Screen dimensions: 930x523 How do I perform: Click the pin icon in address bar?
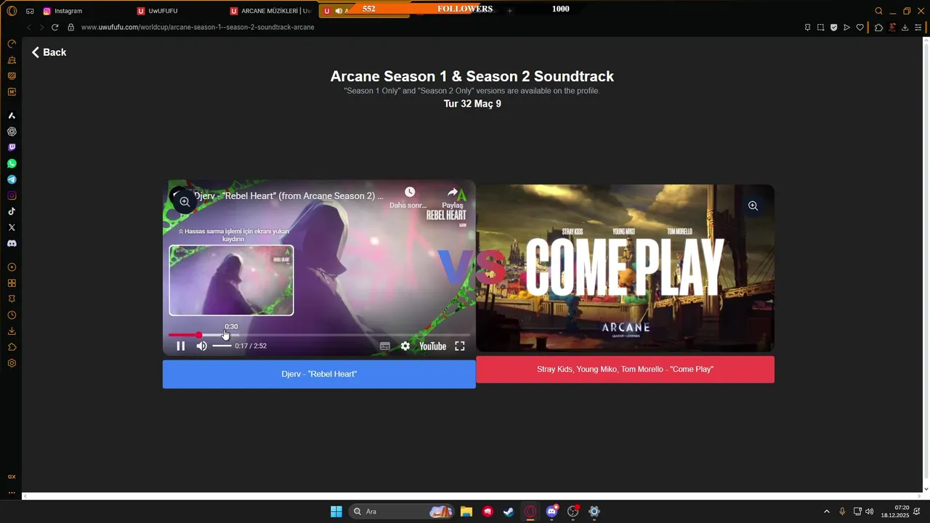coord(807,28)
